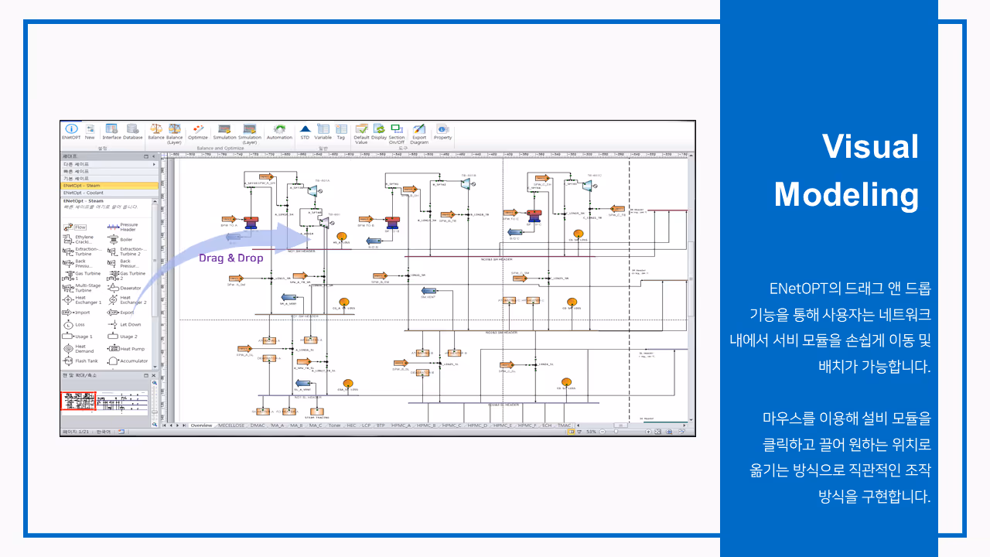
Task: Select the Gas Turbine 2 stencil shape
Action: point(126,275)
